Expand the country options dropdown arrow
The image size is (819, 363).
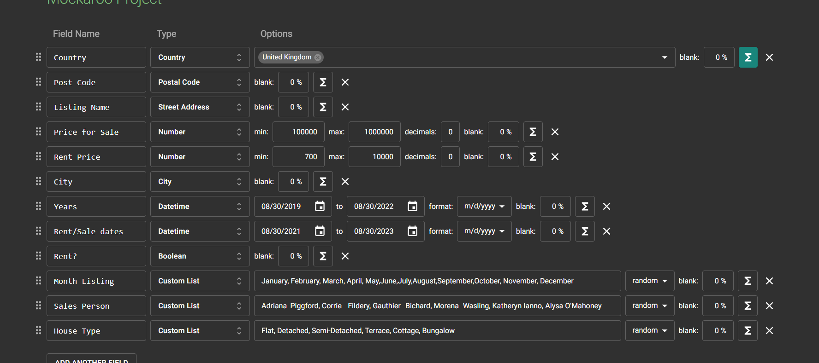tap(665, 58)
